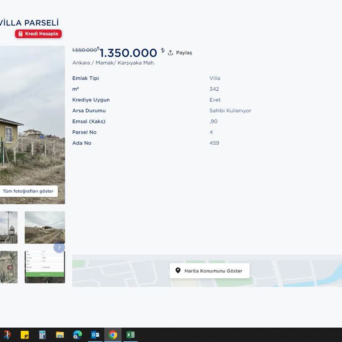
Task: Switch to Chrome in taskbar
Action: (113, 335)
